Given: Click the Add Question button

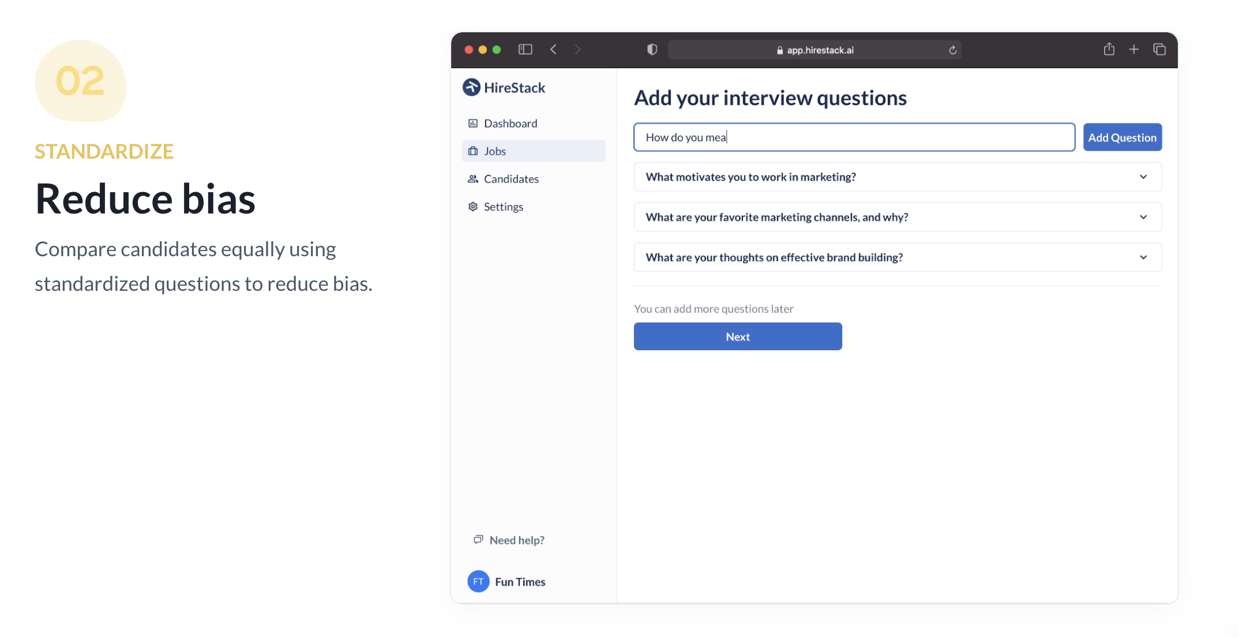Looking at the screenshot, I should point(1122,137).
